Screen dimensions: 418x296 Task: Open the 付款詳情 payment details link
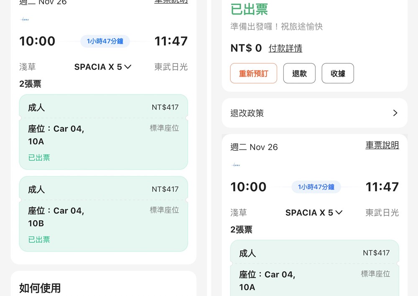[x=285, y=49]
